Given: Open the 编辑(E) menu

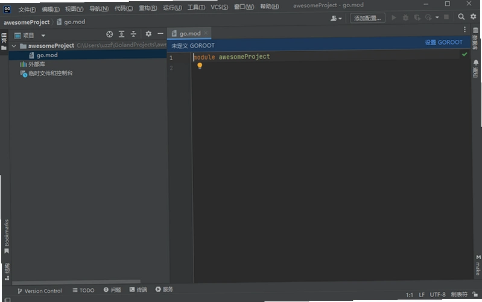Looking at the screenshot, I should (x=51, y=9).
